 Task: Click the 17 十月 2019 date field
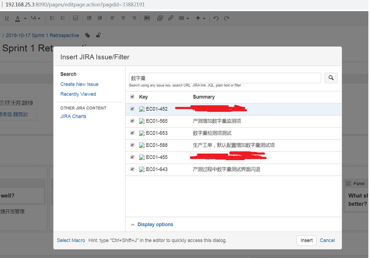tap(17, 103)
